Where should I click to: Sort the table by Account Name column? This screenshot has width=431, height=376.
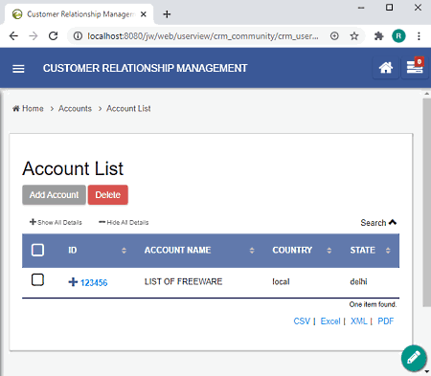177,250
